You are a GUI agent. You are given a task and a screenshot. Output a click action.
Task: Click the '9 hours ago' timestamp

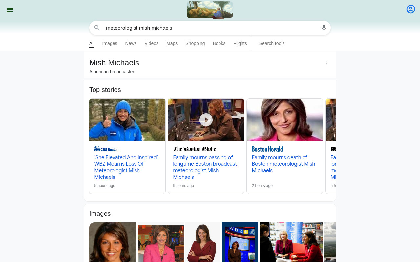pos(183,186)
